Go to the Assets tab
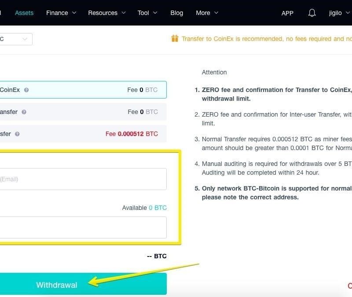The height and width of the screenshot is (297, 352). pyautogui.click(x=24, y=13)
